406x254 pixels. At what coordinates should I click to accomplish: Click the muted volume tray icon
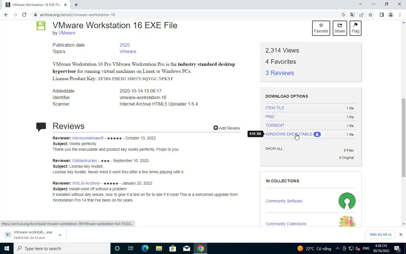pos(358,248)
